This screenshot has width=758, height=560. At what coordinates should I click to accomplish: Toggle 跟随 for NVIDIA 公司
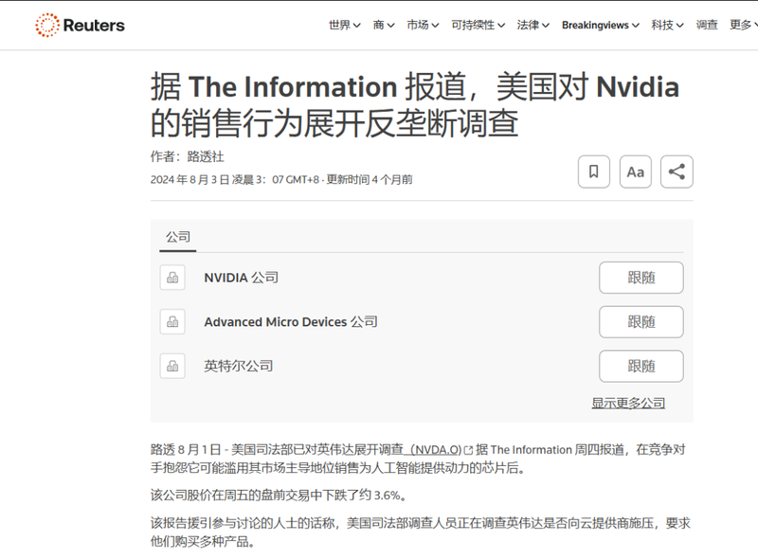pos(641,278)
